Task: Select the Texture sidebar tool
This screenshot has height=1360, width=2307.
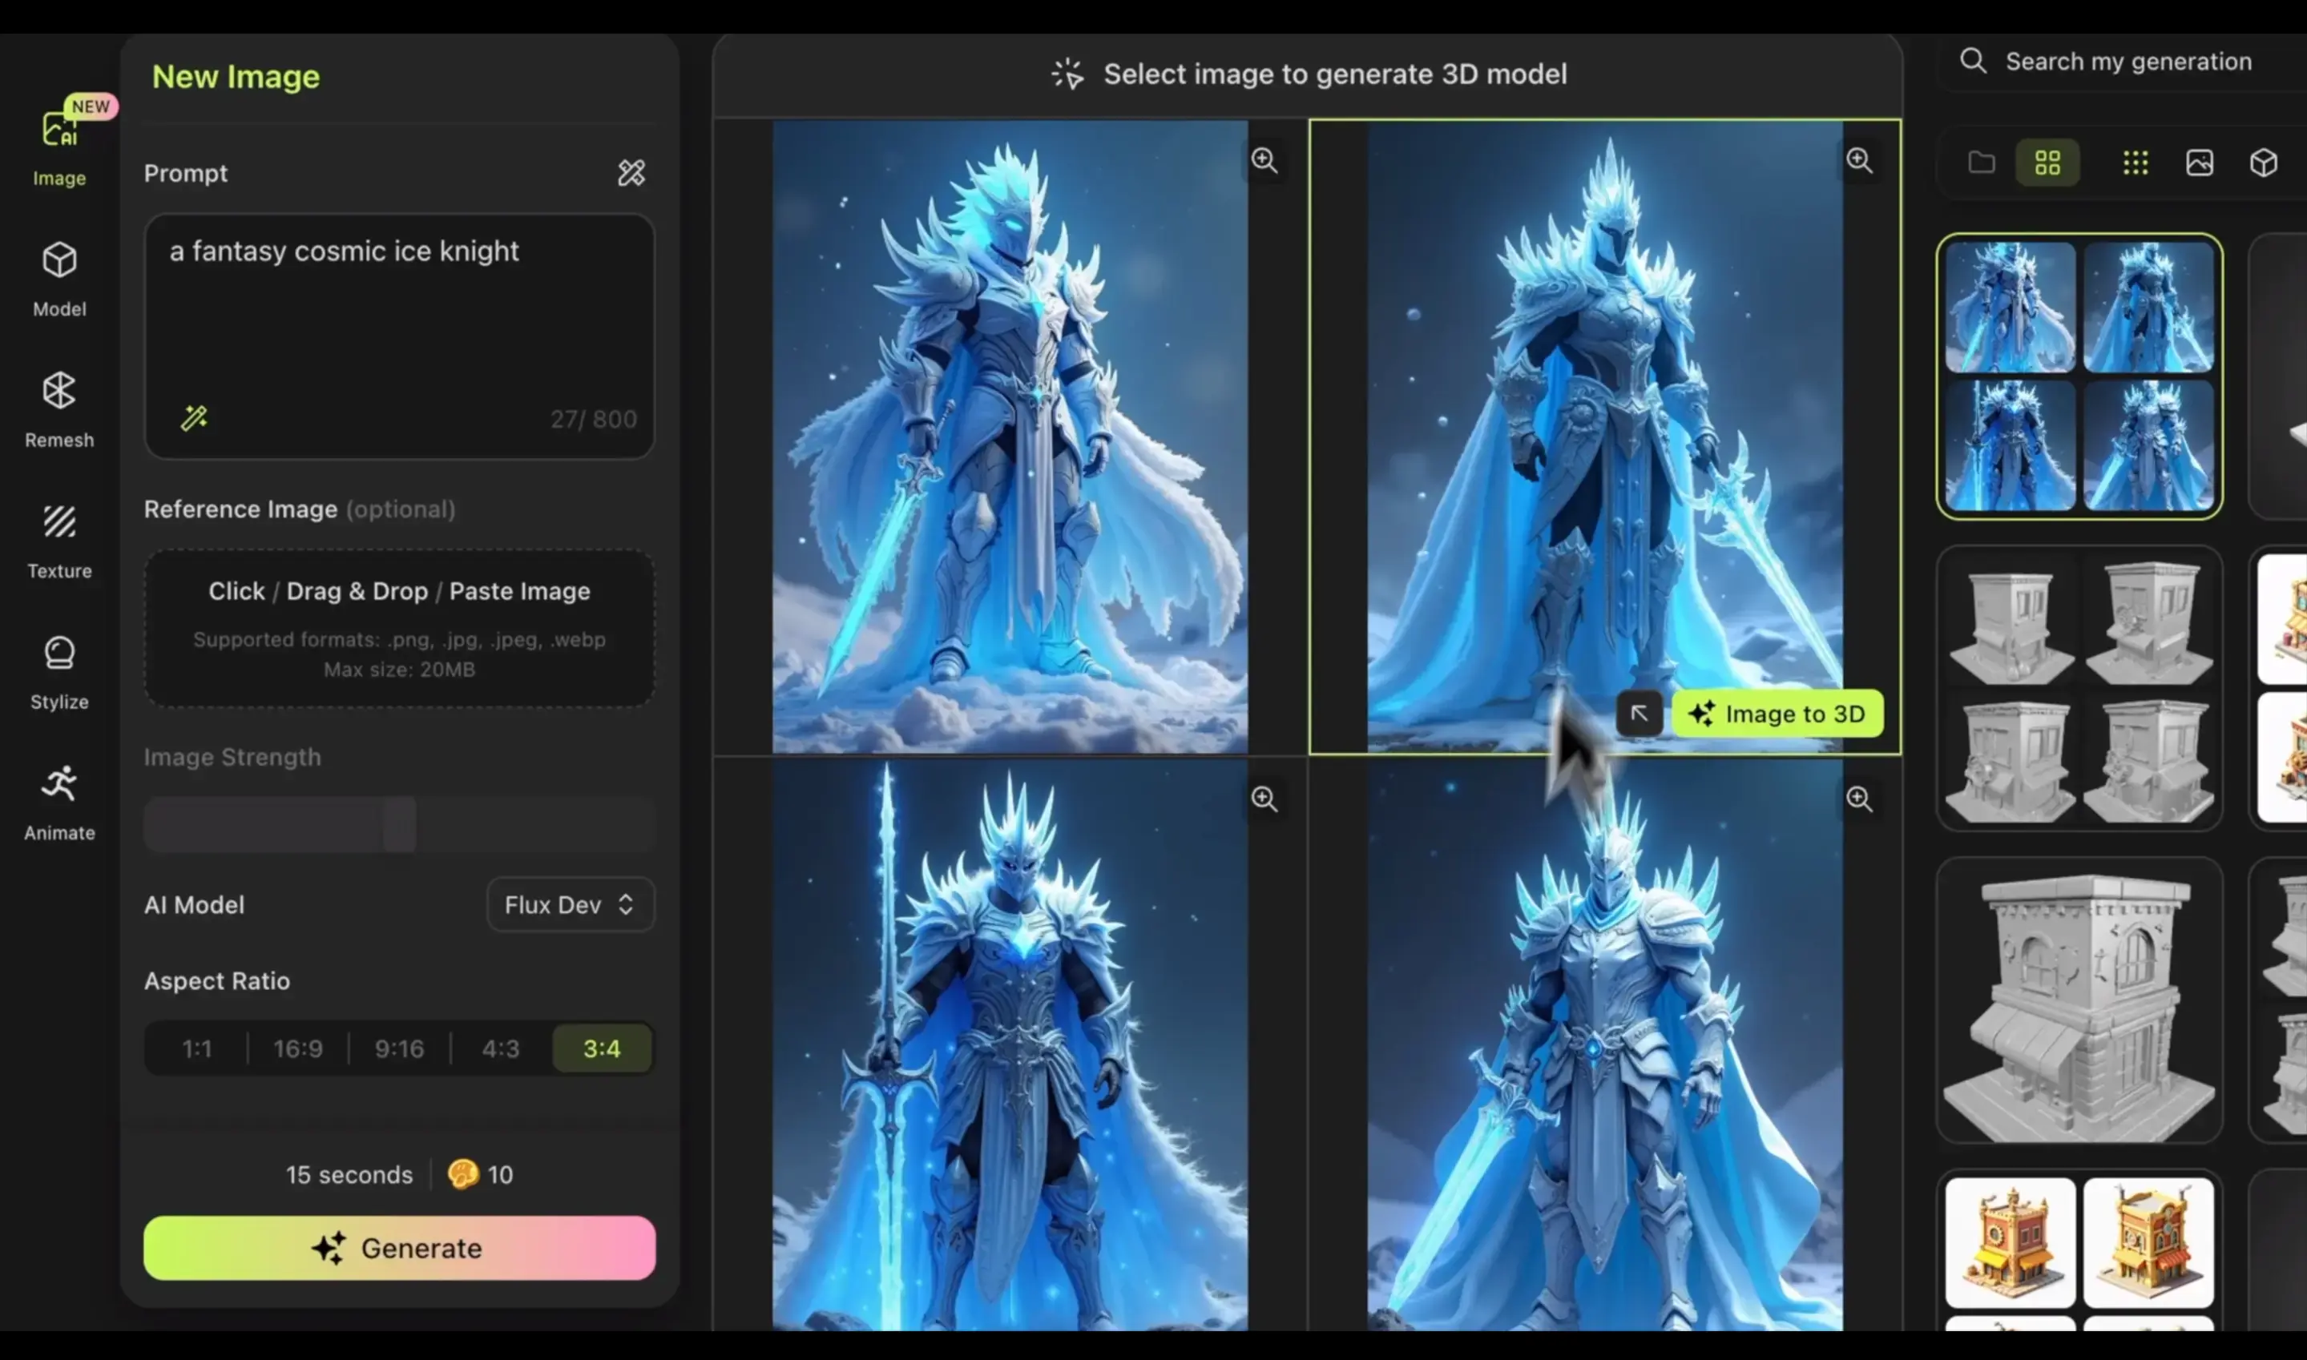Action: coord(58,540)
